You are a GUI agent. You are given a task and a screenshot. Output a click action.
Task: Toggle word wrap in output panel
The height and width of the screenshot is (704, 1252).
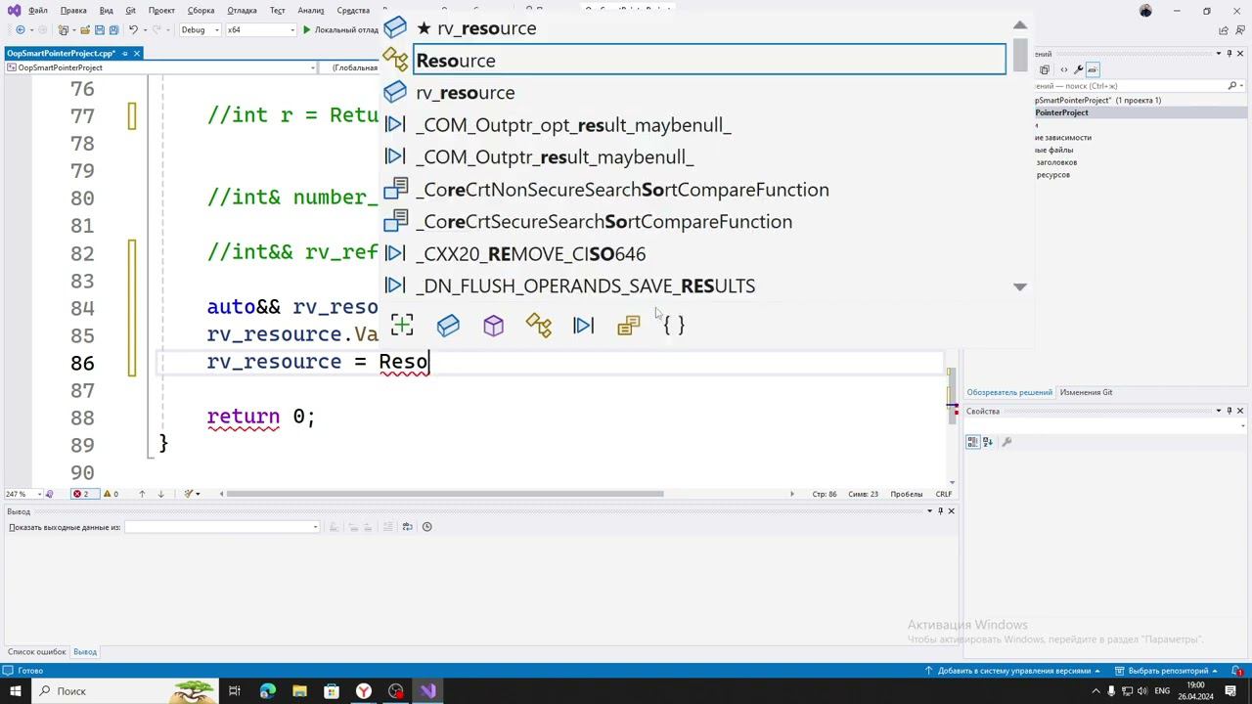(x=407, y=527)
